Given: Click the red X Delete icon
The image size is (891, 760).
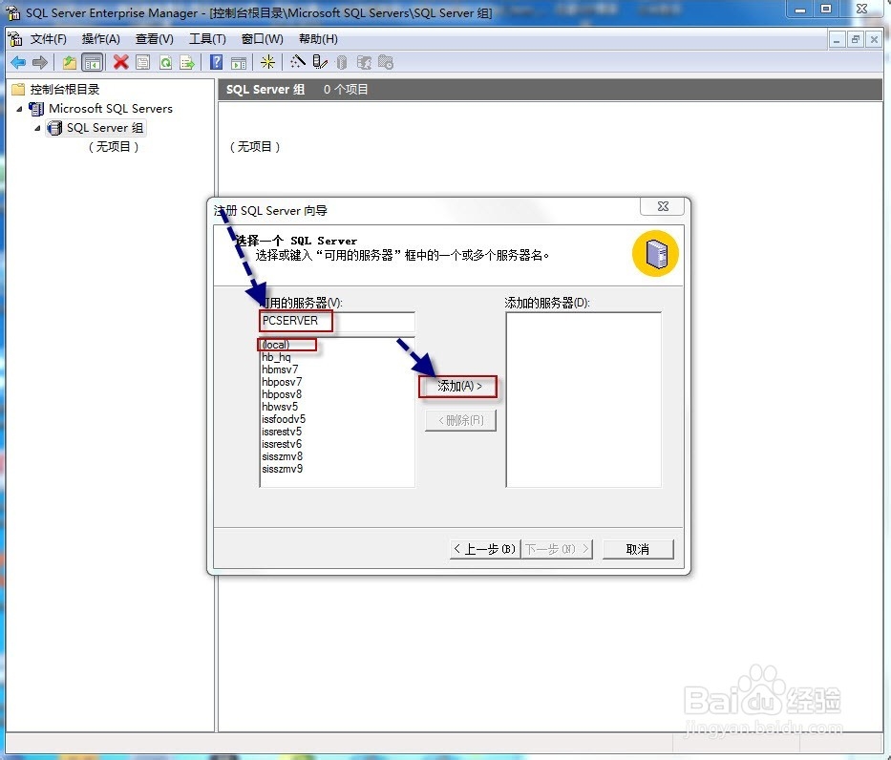Looking at the screenshot, I should pyautogui.click(x=120, y=62).
